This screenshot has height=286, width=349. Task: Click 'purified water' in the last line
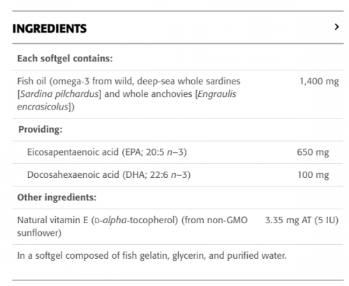point(256,255)
